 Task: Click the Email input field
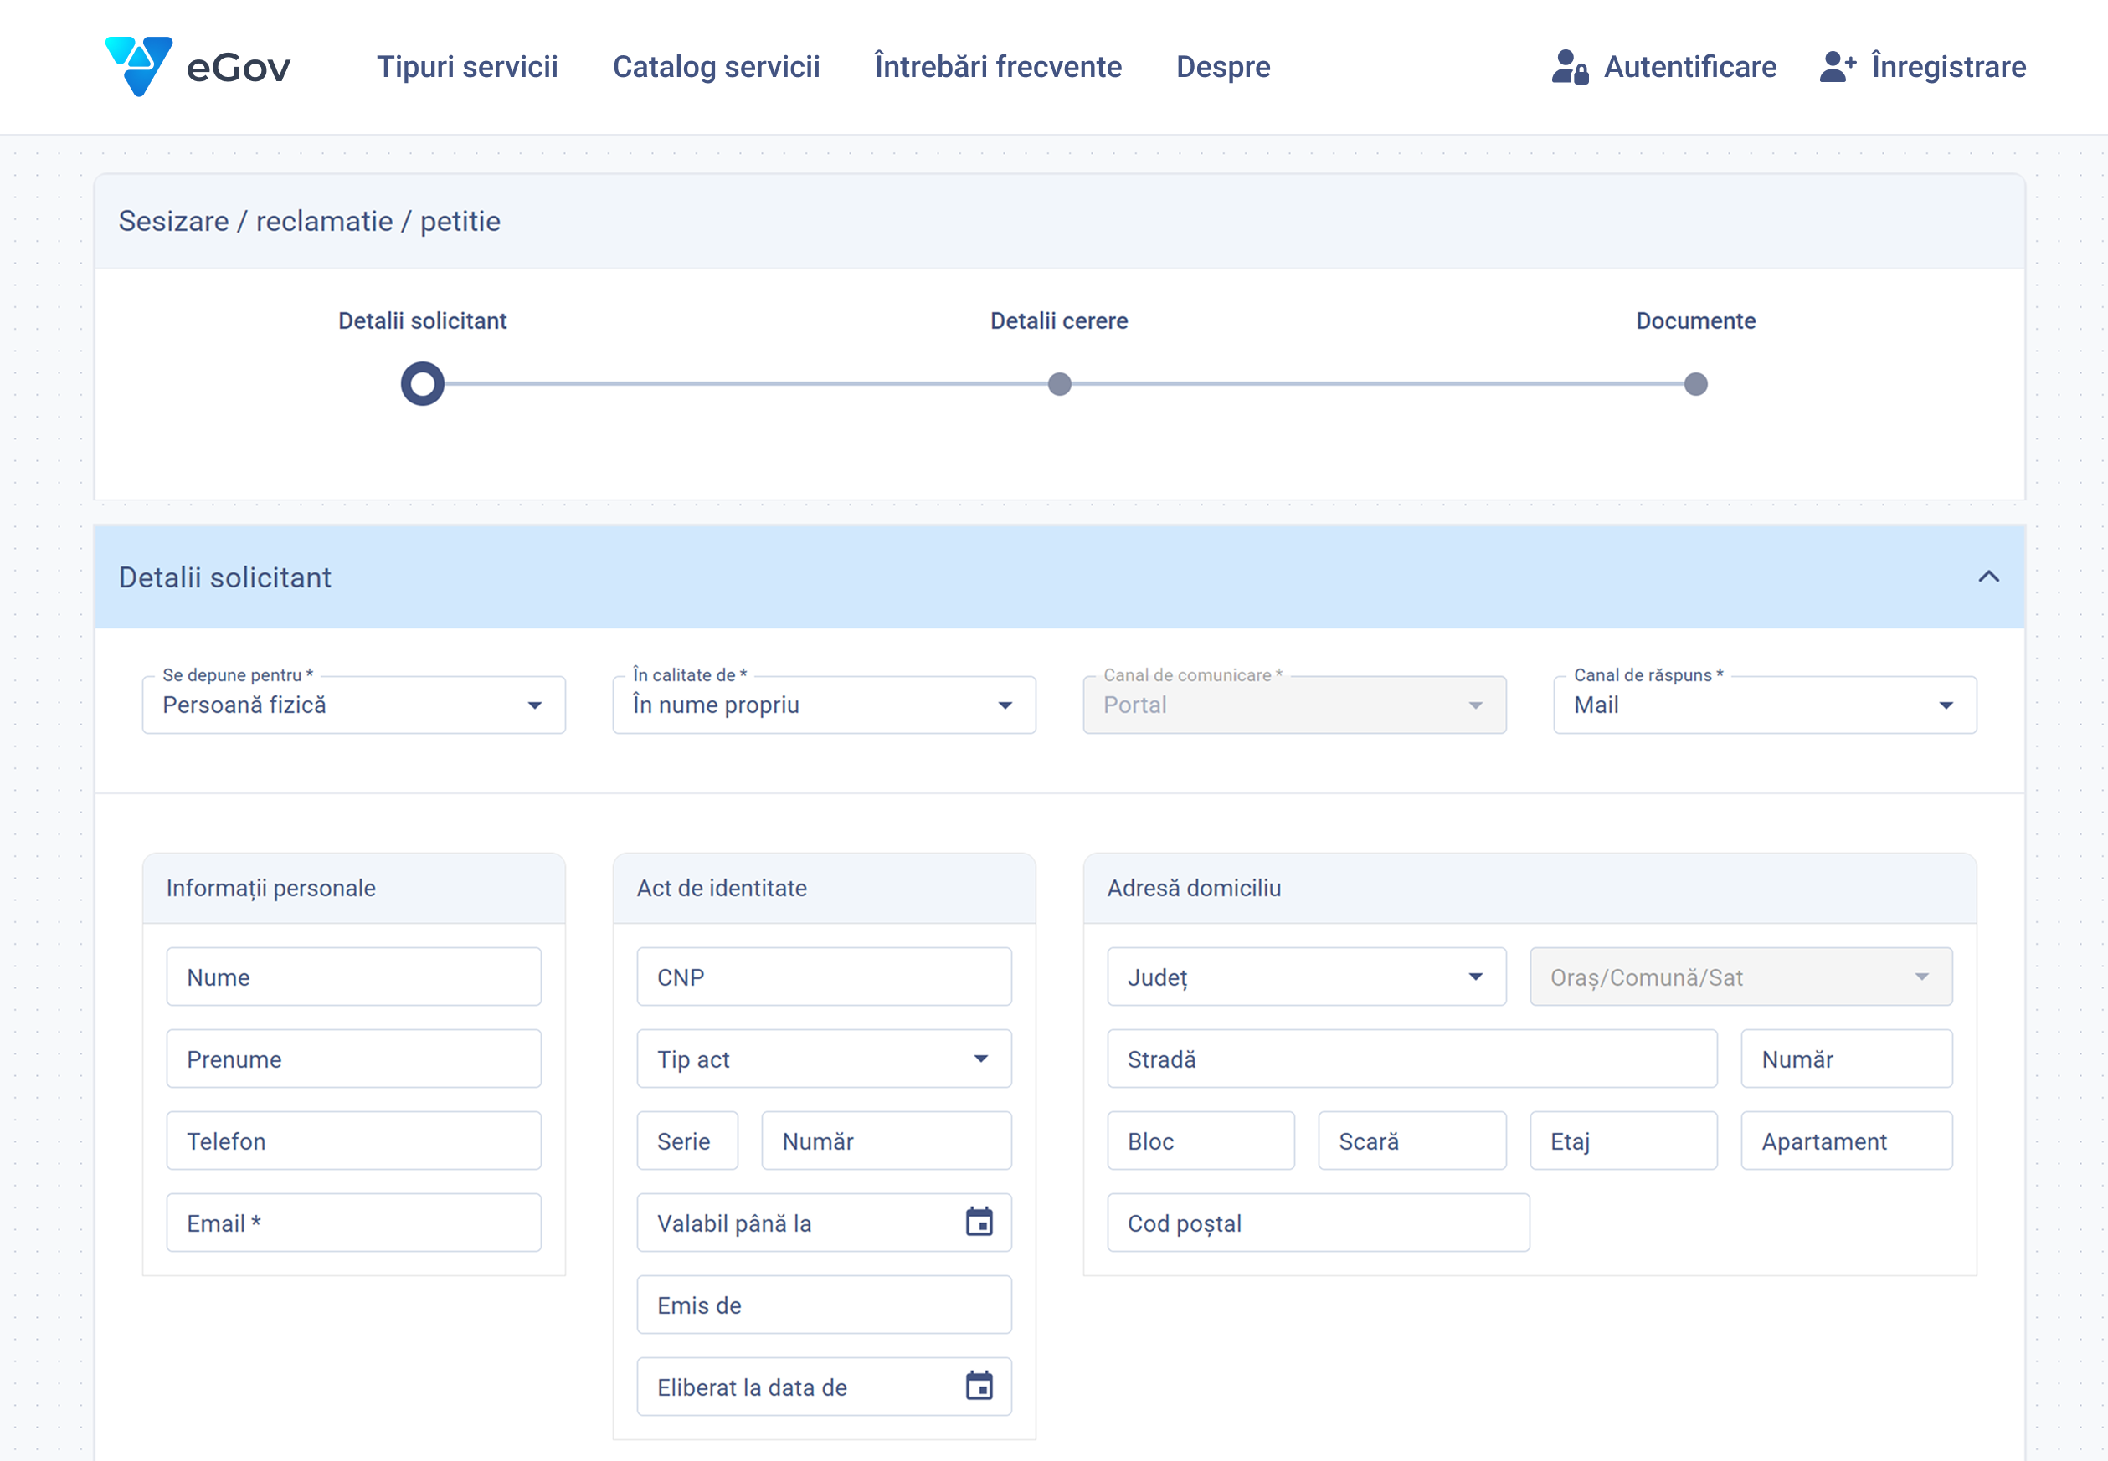(353, 1223)
